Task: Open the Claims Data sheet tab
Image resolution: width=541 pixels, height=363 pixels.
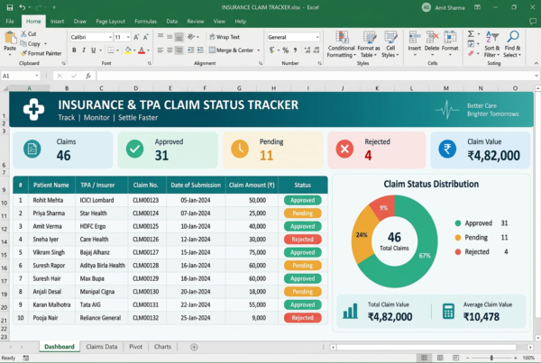Action: (101, 347)
